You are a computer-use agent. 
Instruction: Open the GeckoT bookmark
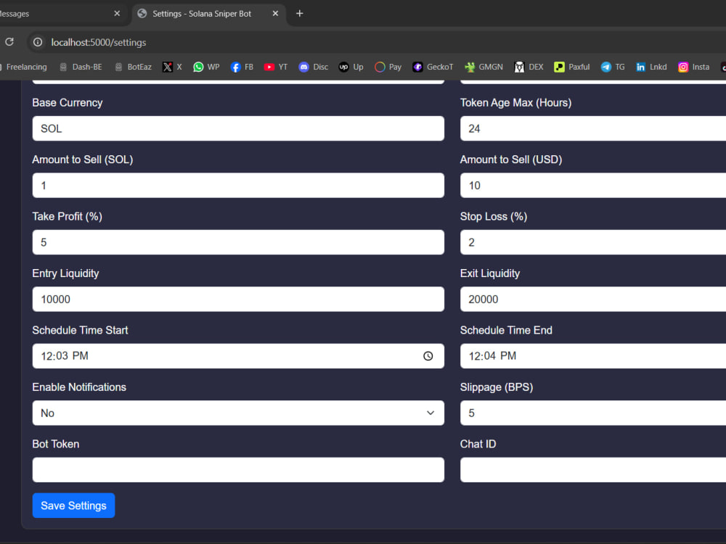click(433, 67)
